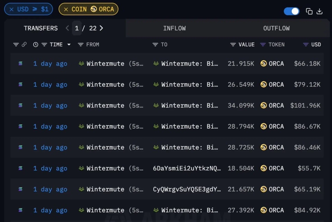Open the CyQWrgvSuYQ5E3gdY recipient address
Screen dimensions: 332x222
pyautogui.click(x=187, y=189)
